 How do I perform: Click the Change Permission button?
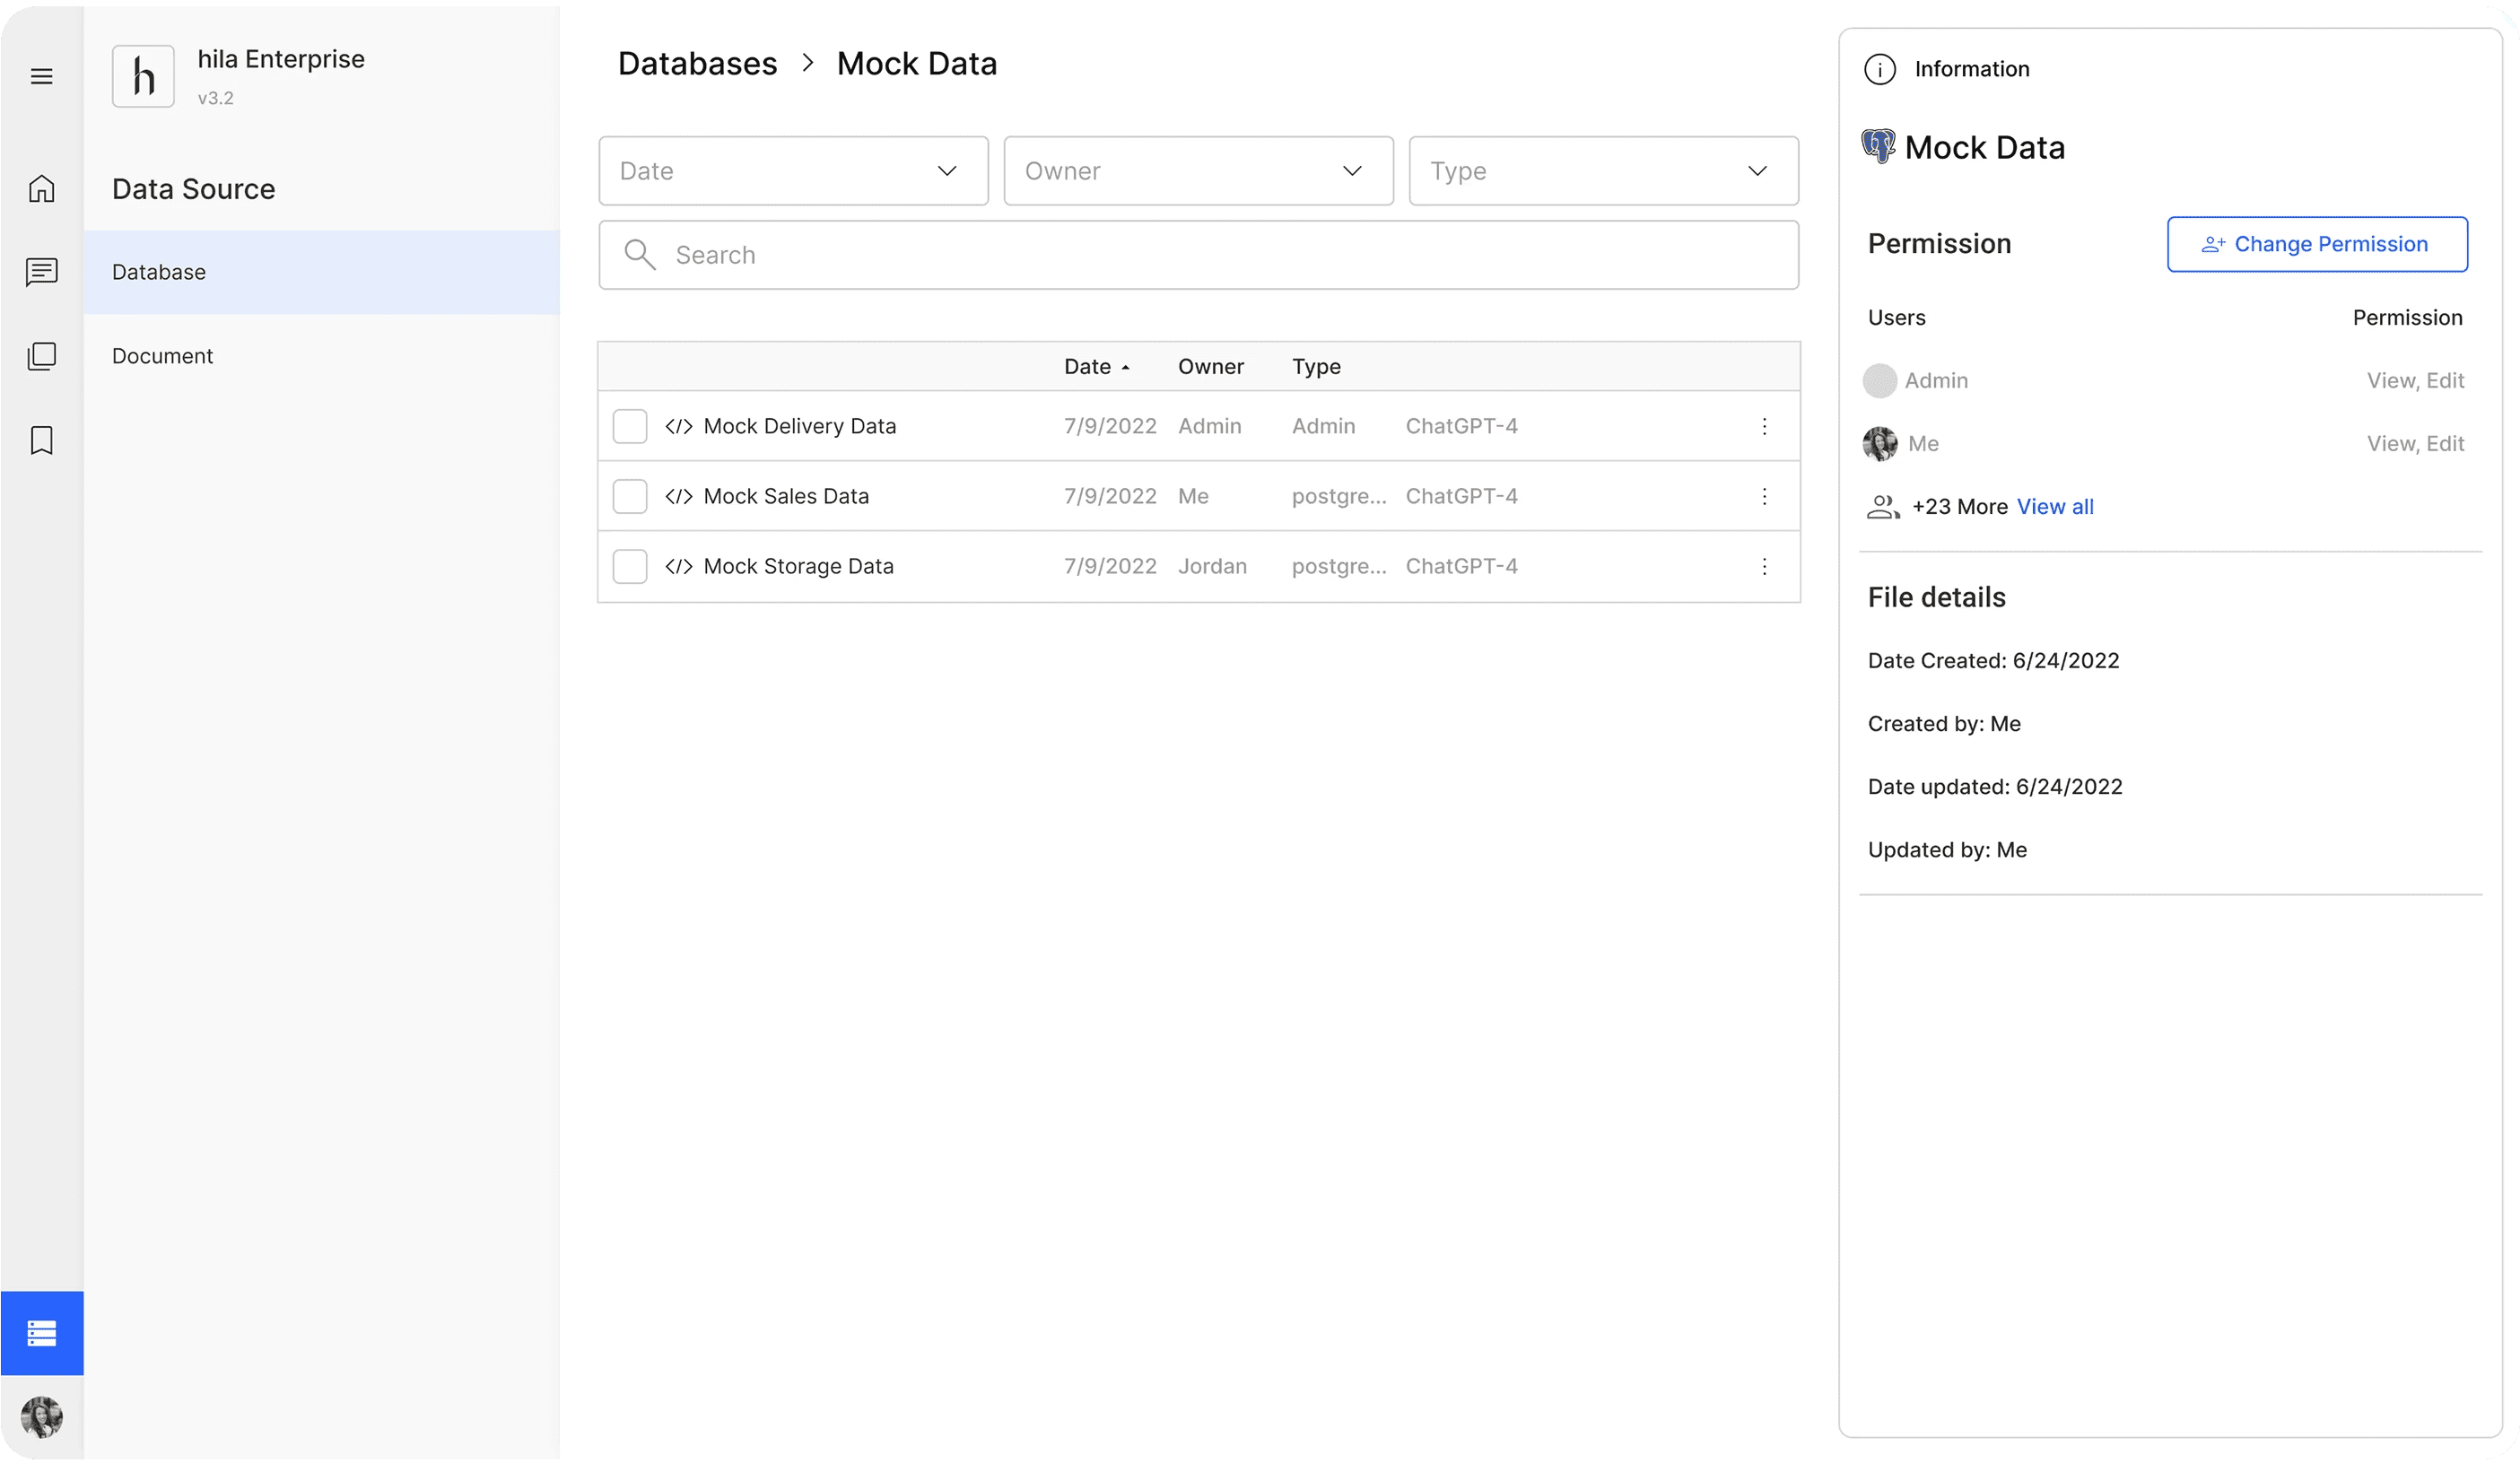point(2316,244)
